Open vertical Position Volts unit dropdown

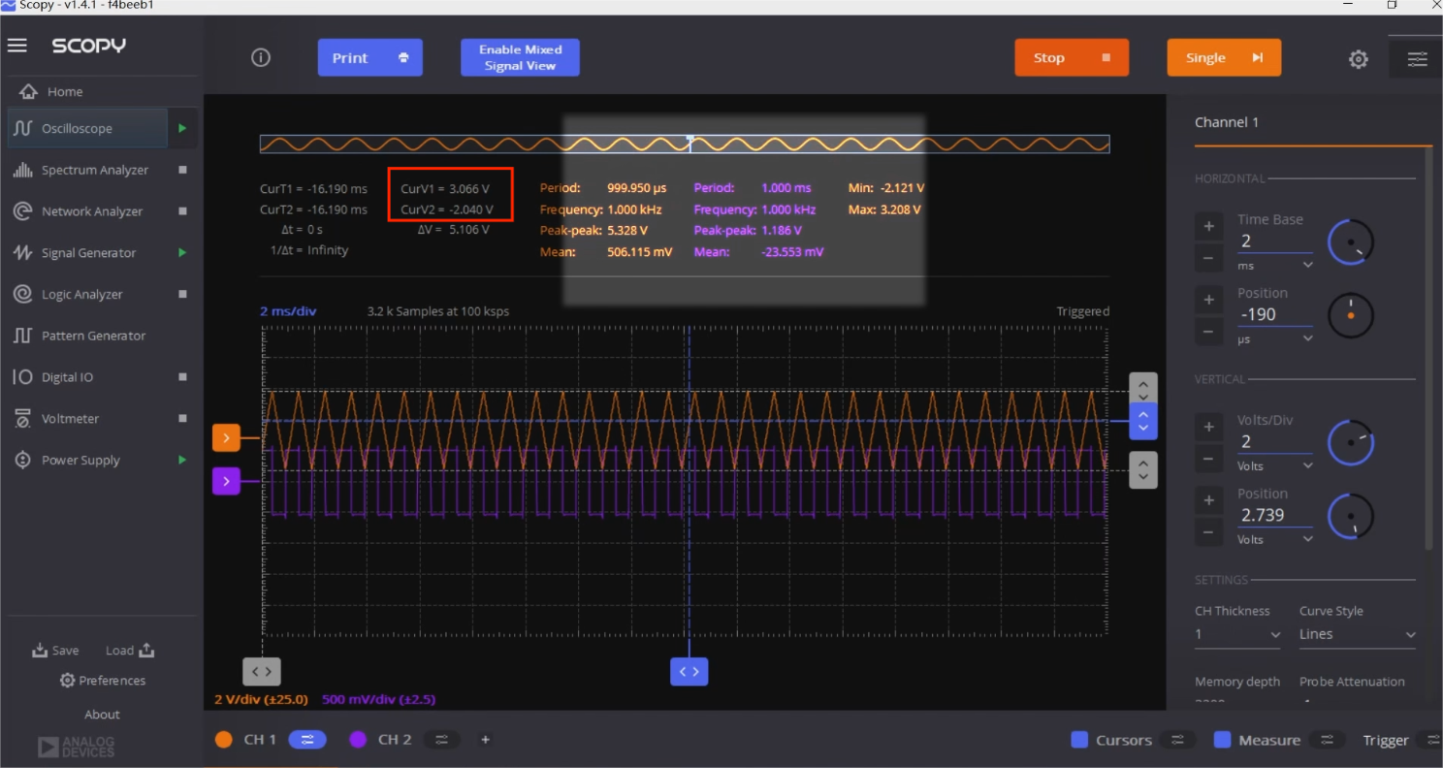point(1274,539)
